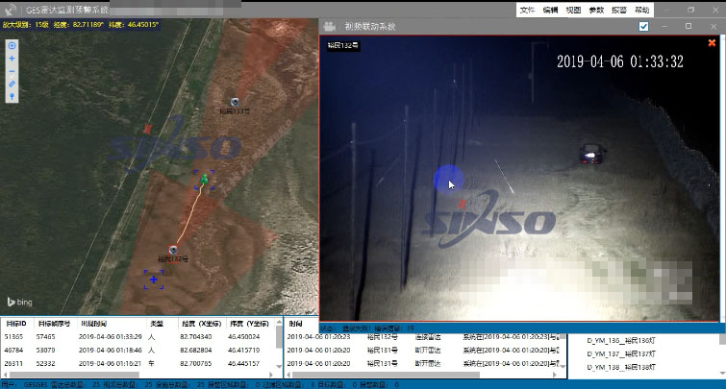This screenshot has height=389, width=726.
Task: Select the pin marker tool on map
Action: click(12, 97)
